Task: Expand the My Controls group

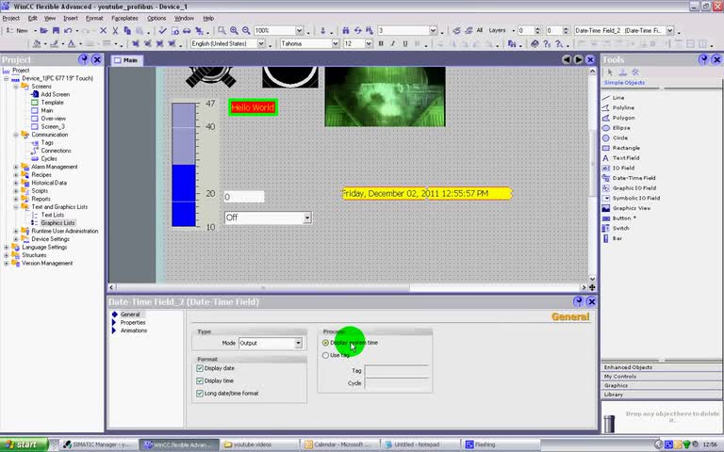Action: [661, 377]
